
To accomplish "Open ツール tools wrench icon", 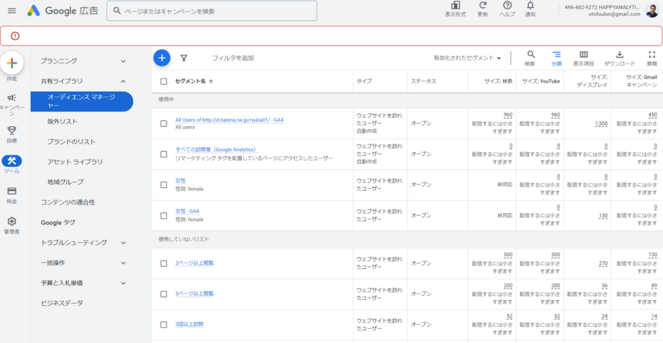I will (12, 161).
